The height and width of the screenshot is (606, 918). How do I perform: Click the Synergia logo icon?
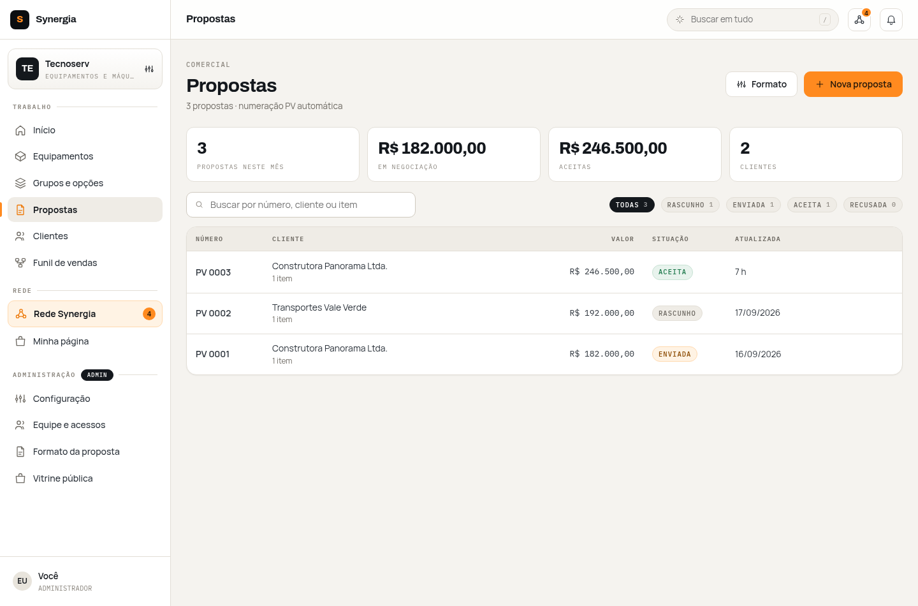[x=20, y=20]
